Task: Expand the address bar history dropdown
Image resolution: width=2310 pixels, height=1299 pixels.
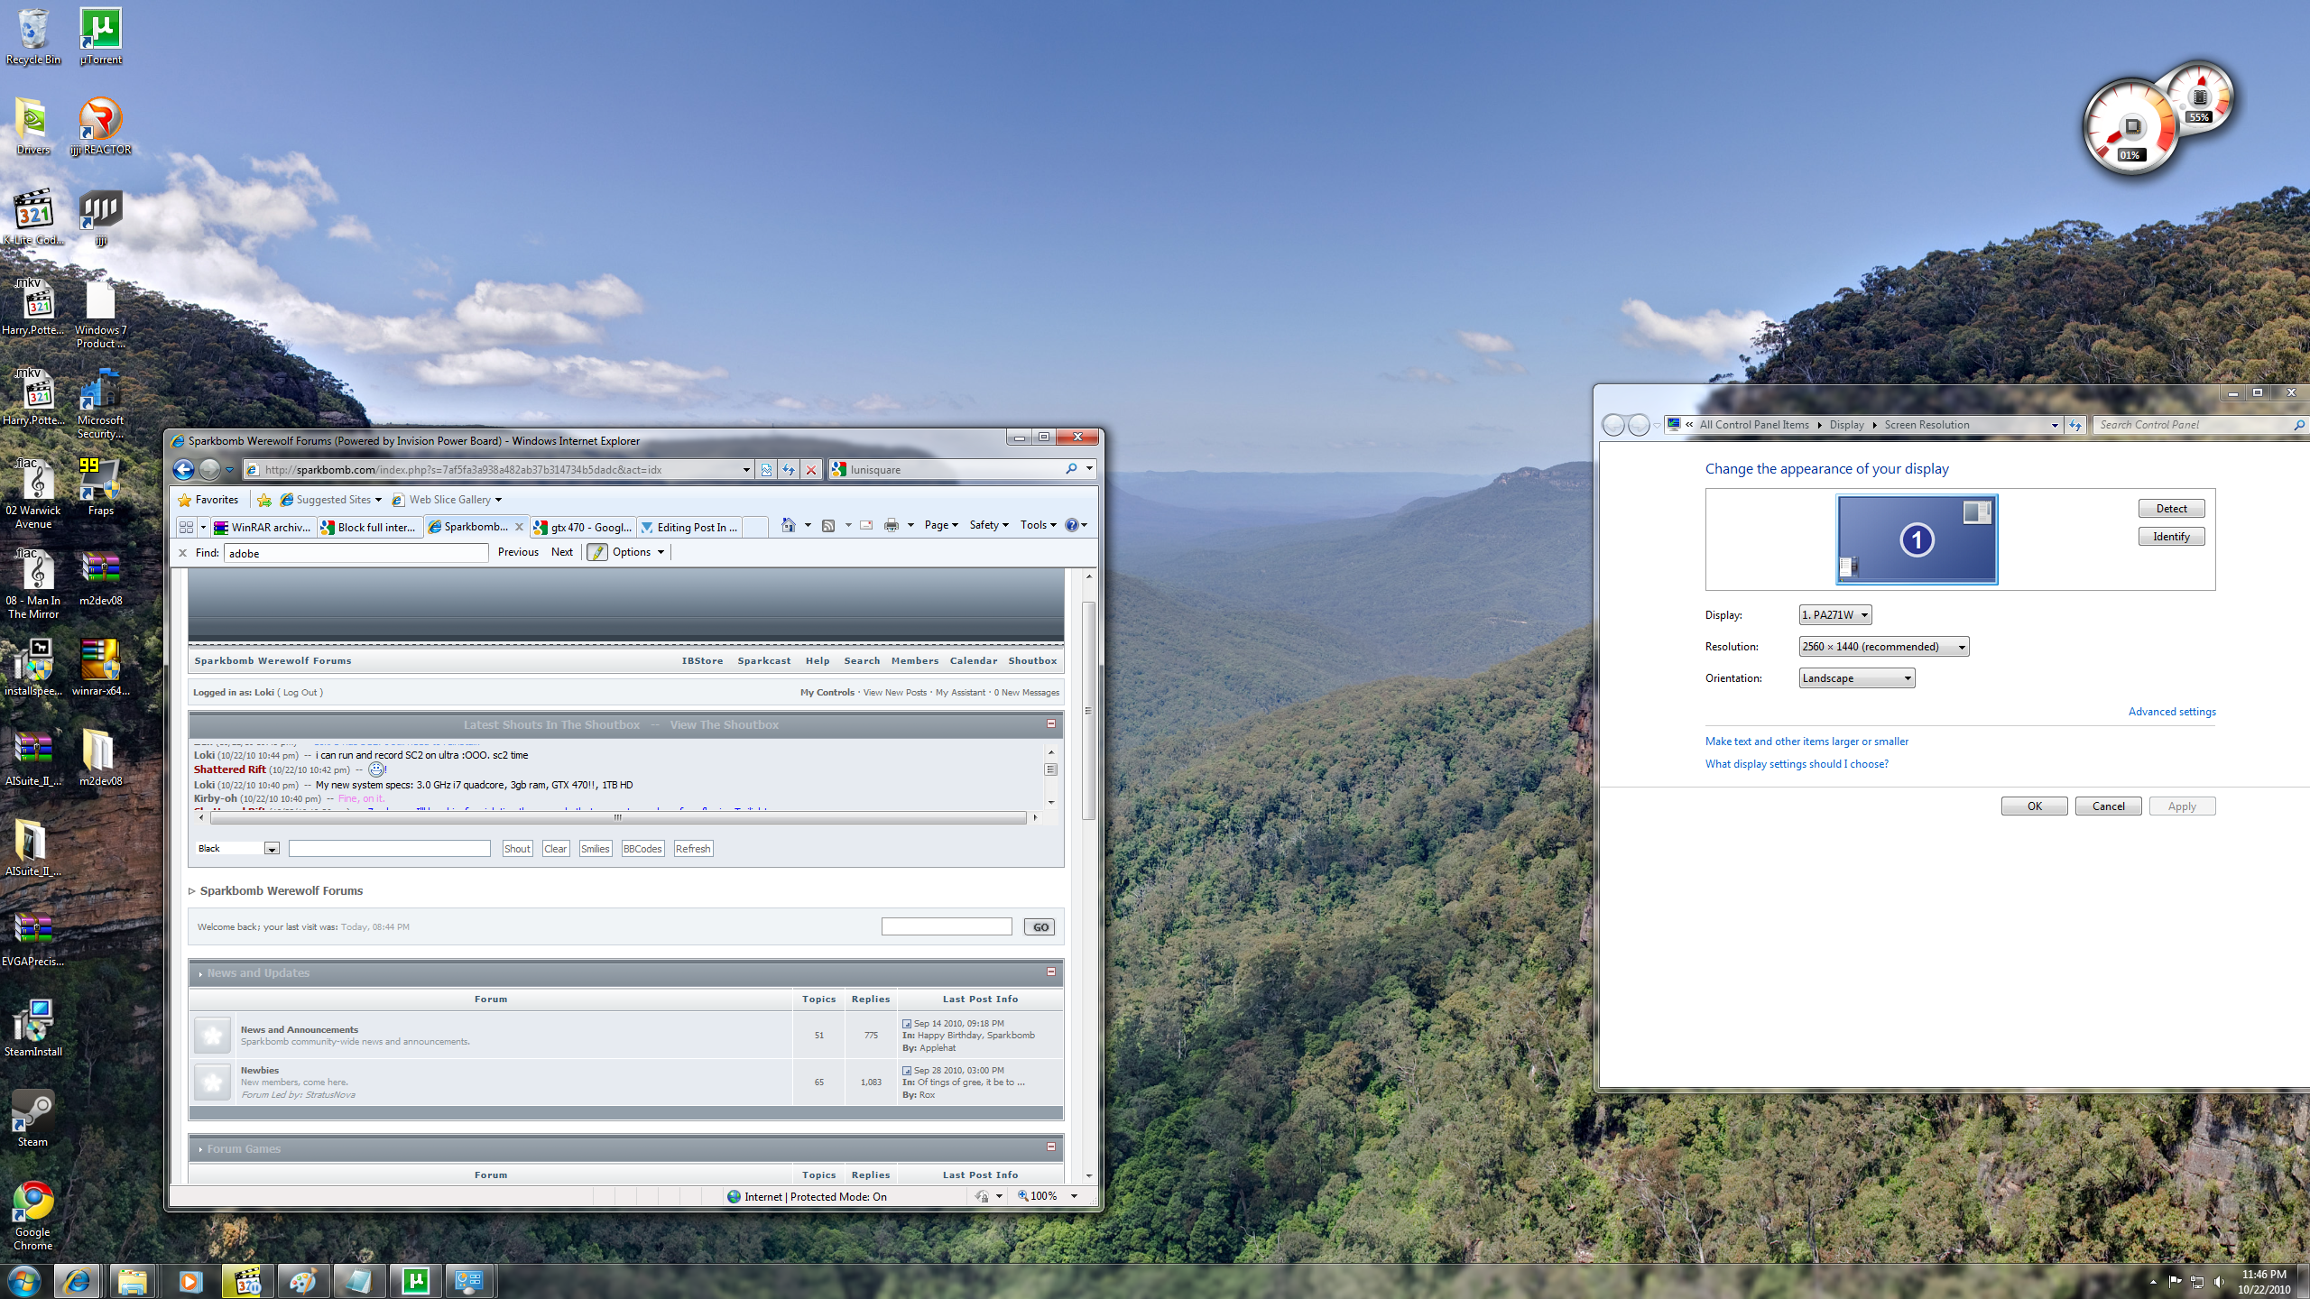Action: (746, 469)
